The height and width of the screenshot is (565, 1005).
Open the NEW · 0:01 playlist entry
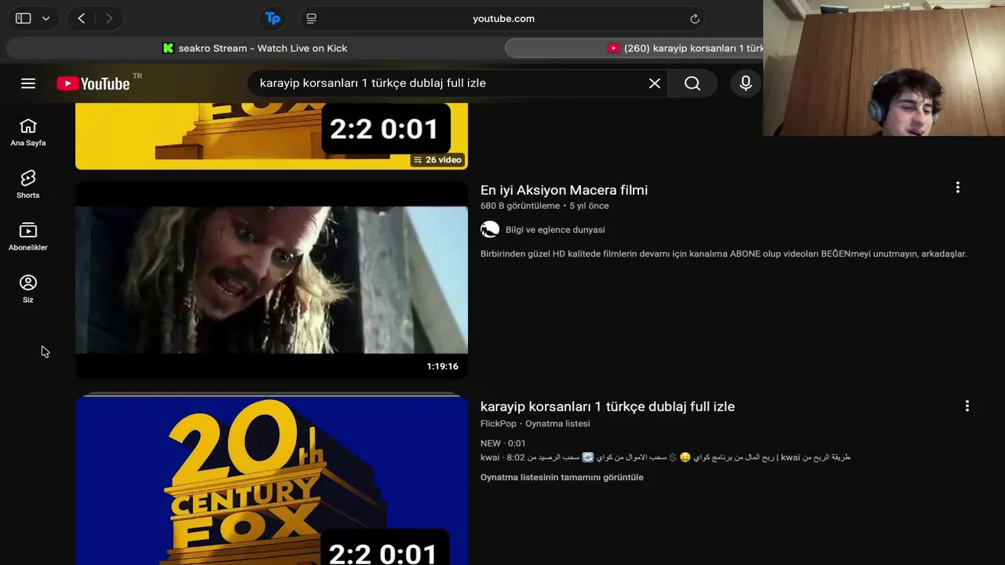503,443
